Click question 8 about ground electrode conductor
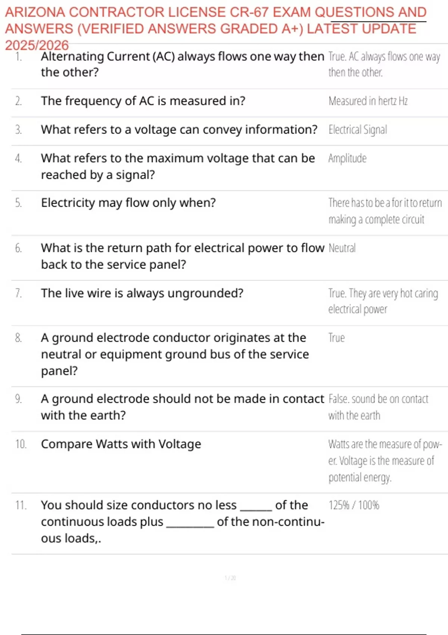The width and height of the screenshot is (448, 635). click(x=175, y=354)
